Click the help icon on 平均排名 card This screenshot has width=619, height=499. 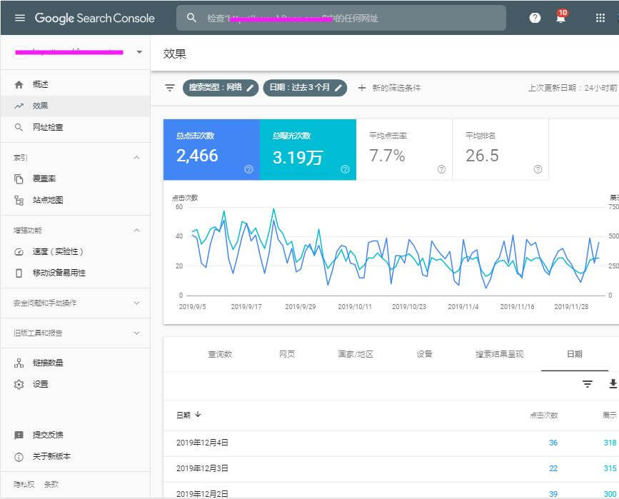[x=538, y=169]
